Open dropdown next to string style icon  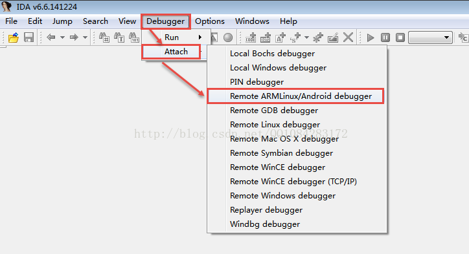(x=306, y=37)
